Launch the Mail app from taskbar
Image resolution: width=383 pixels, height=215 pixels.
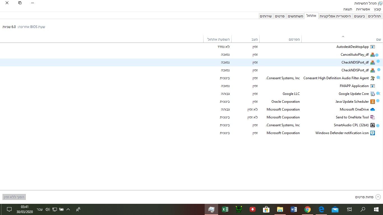tap(335, 209)
